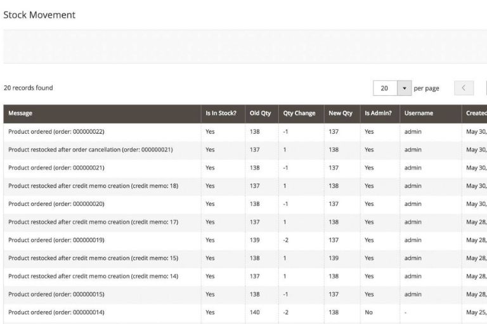Sort by Message column header
Viewport: 487px width, 324px height.
[20, 113]
